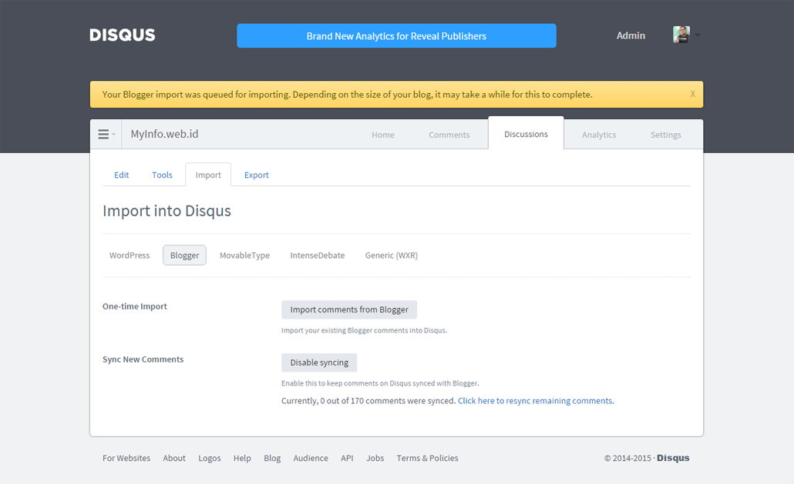794x484 pixels.
Task: Expand the dropdown arrow beside avatar
Action: click(x=698, y=35)
